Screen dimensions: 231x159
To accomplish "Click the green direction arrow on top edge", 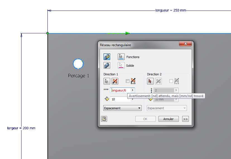I will pyautogui.click(x=119, y=33).
